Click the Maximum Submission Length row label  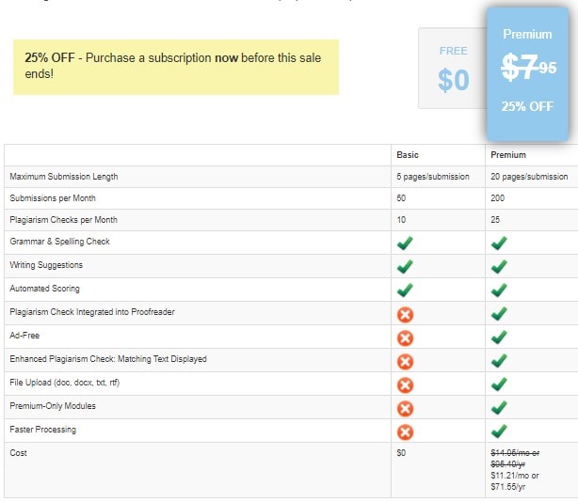pyautogui.click(x=64, y=177)
